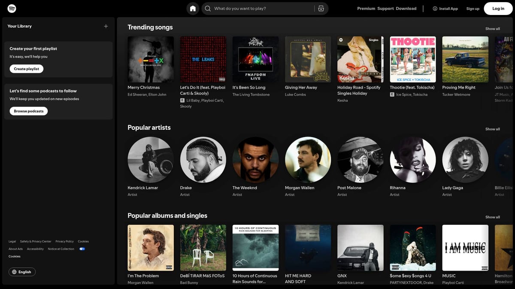Show all Popular albums and singles

(x=492, y=217)
